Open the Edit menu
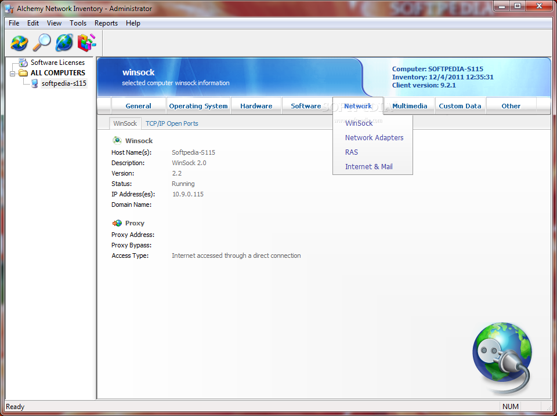This screenshot has height=416, width=557. coord(33,23)
